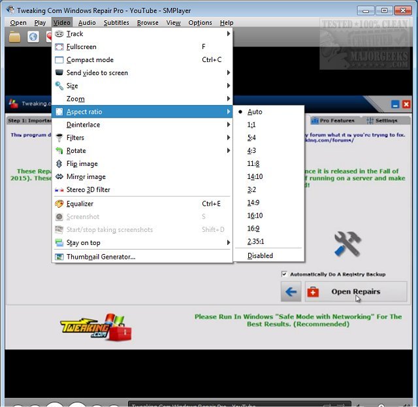Select the 11:8 aspect ratio
The width and height of the screenshot is (418, 407).
coord(268,164)
